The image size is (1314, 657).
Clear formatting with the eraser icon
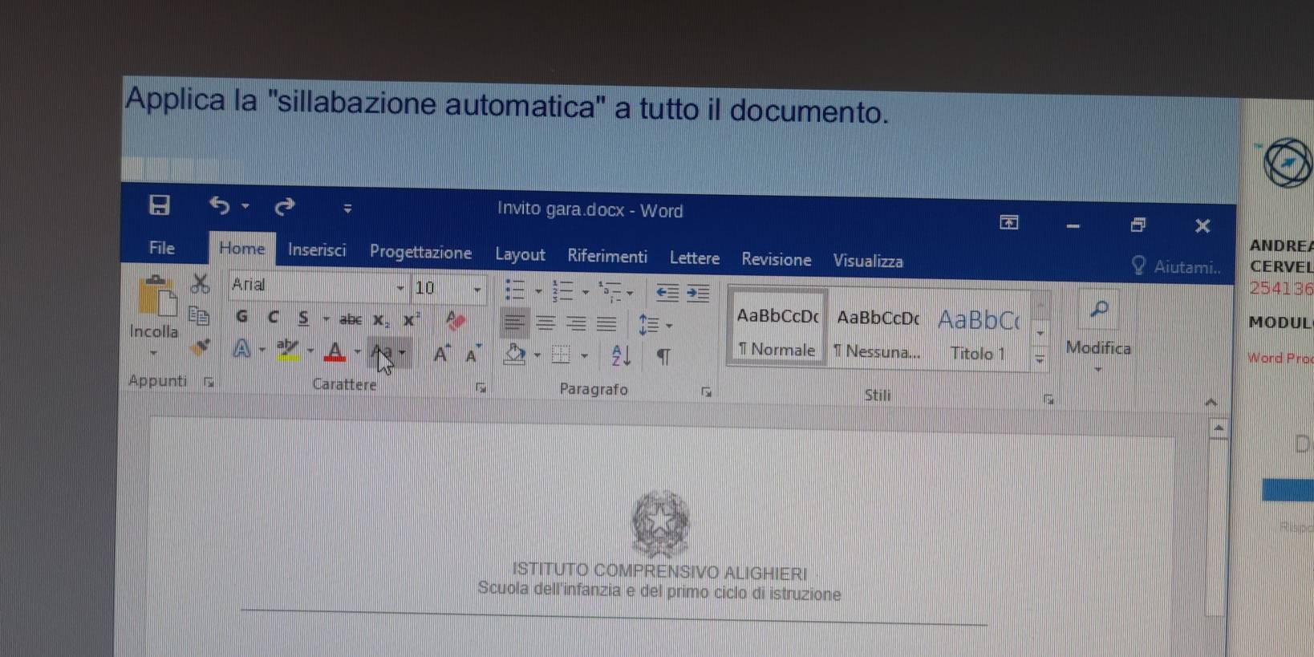(x=456, y=321)
